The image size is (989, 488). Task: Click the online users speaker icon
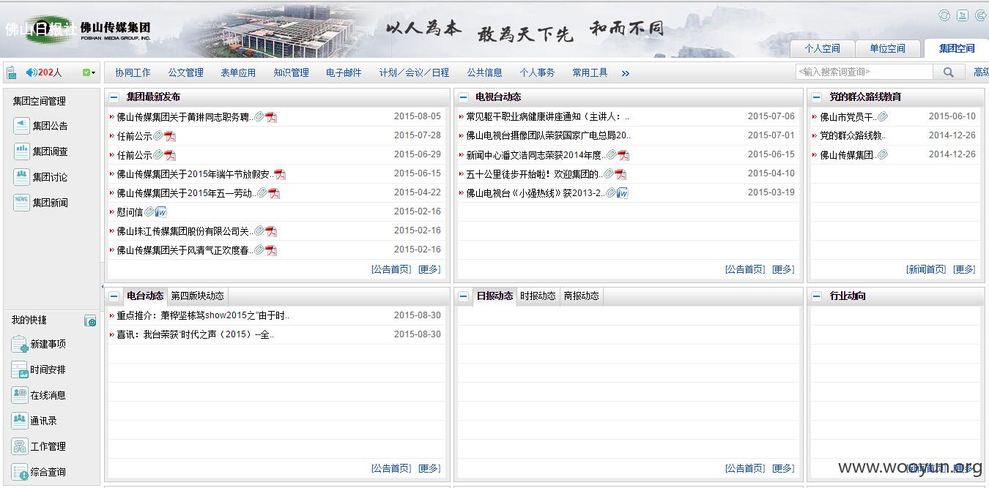31,72
